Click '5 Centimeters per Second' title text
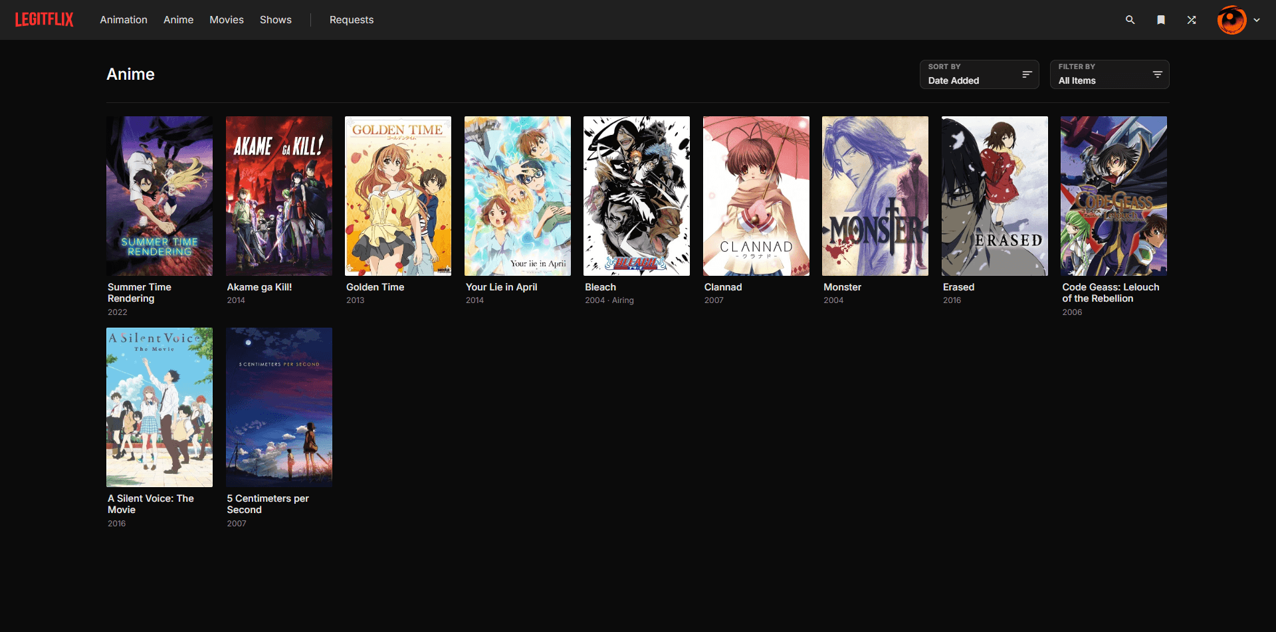Viewport: 1276px width, 632px height. 268,504
